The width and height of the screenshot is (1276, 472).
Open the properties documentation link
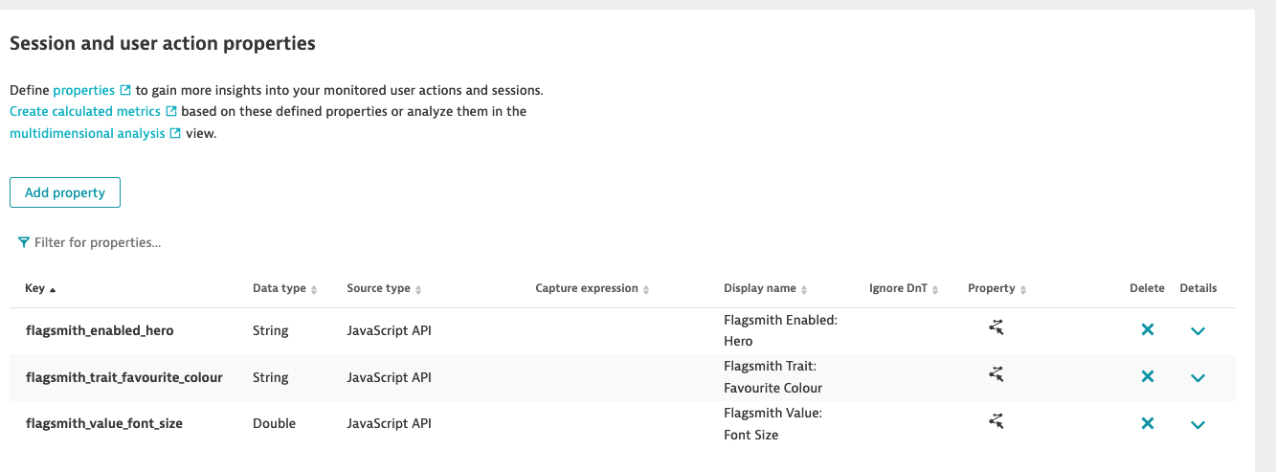(x=84, y=90)
